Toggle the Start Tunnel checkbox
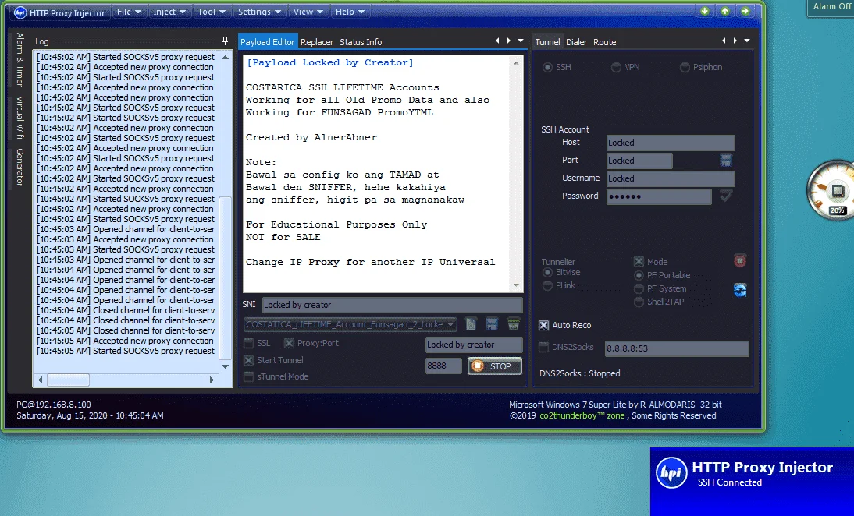The height and width of the screenshot is (516, 854). 249,360
